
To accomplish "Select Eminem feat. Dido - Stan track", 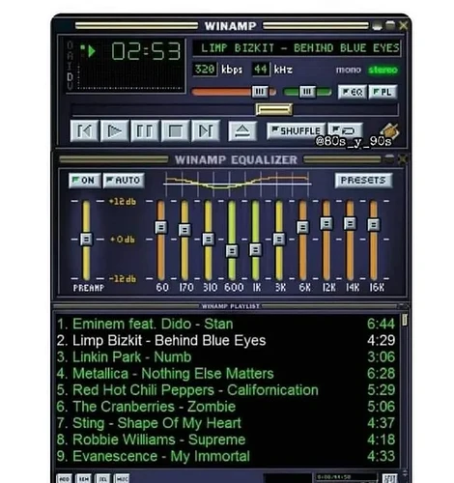I will (226, 324).
